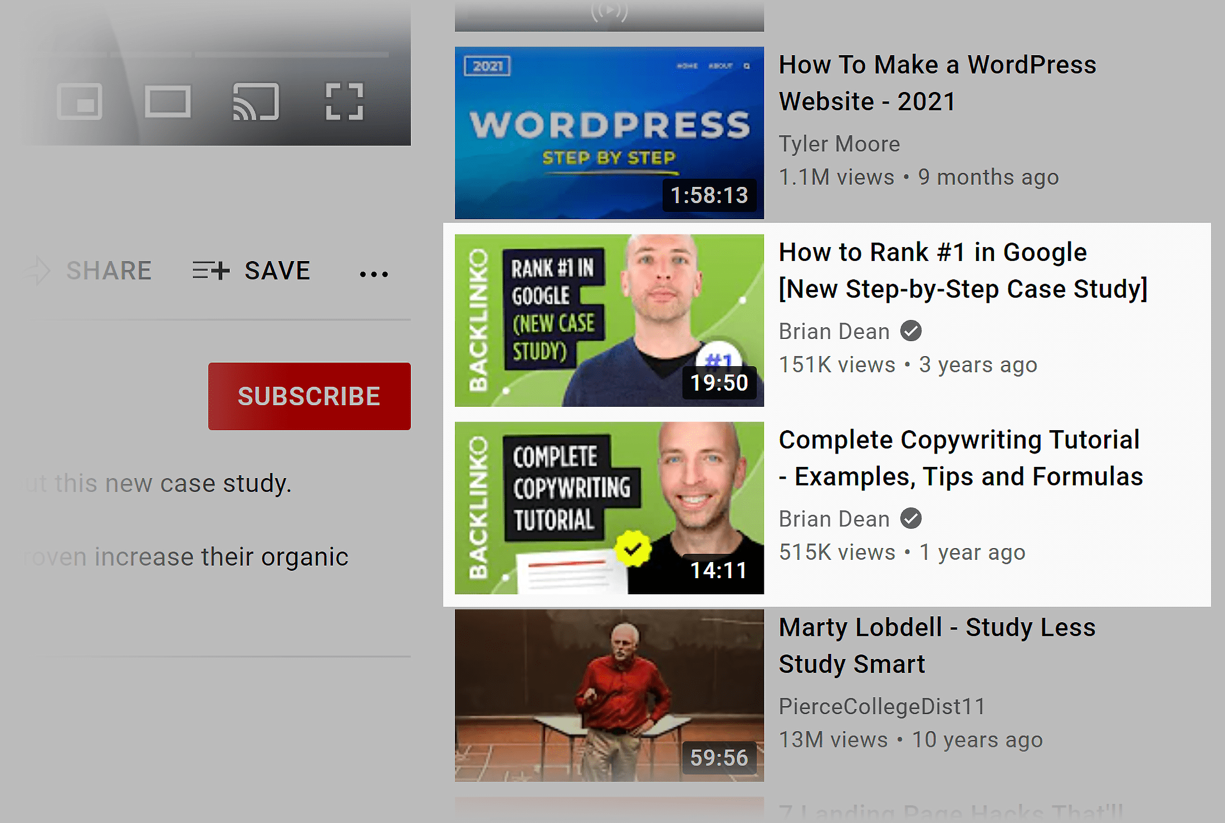Enter fullscreen video mode
This screenshot has height=823, width=1225.
click(x=344, y=101)
